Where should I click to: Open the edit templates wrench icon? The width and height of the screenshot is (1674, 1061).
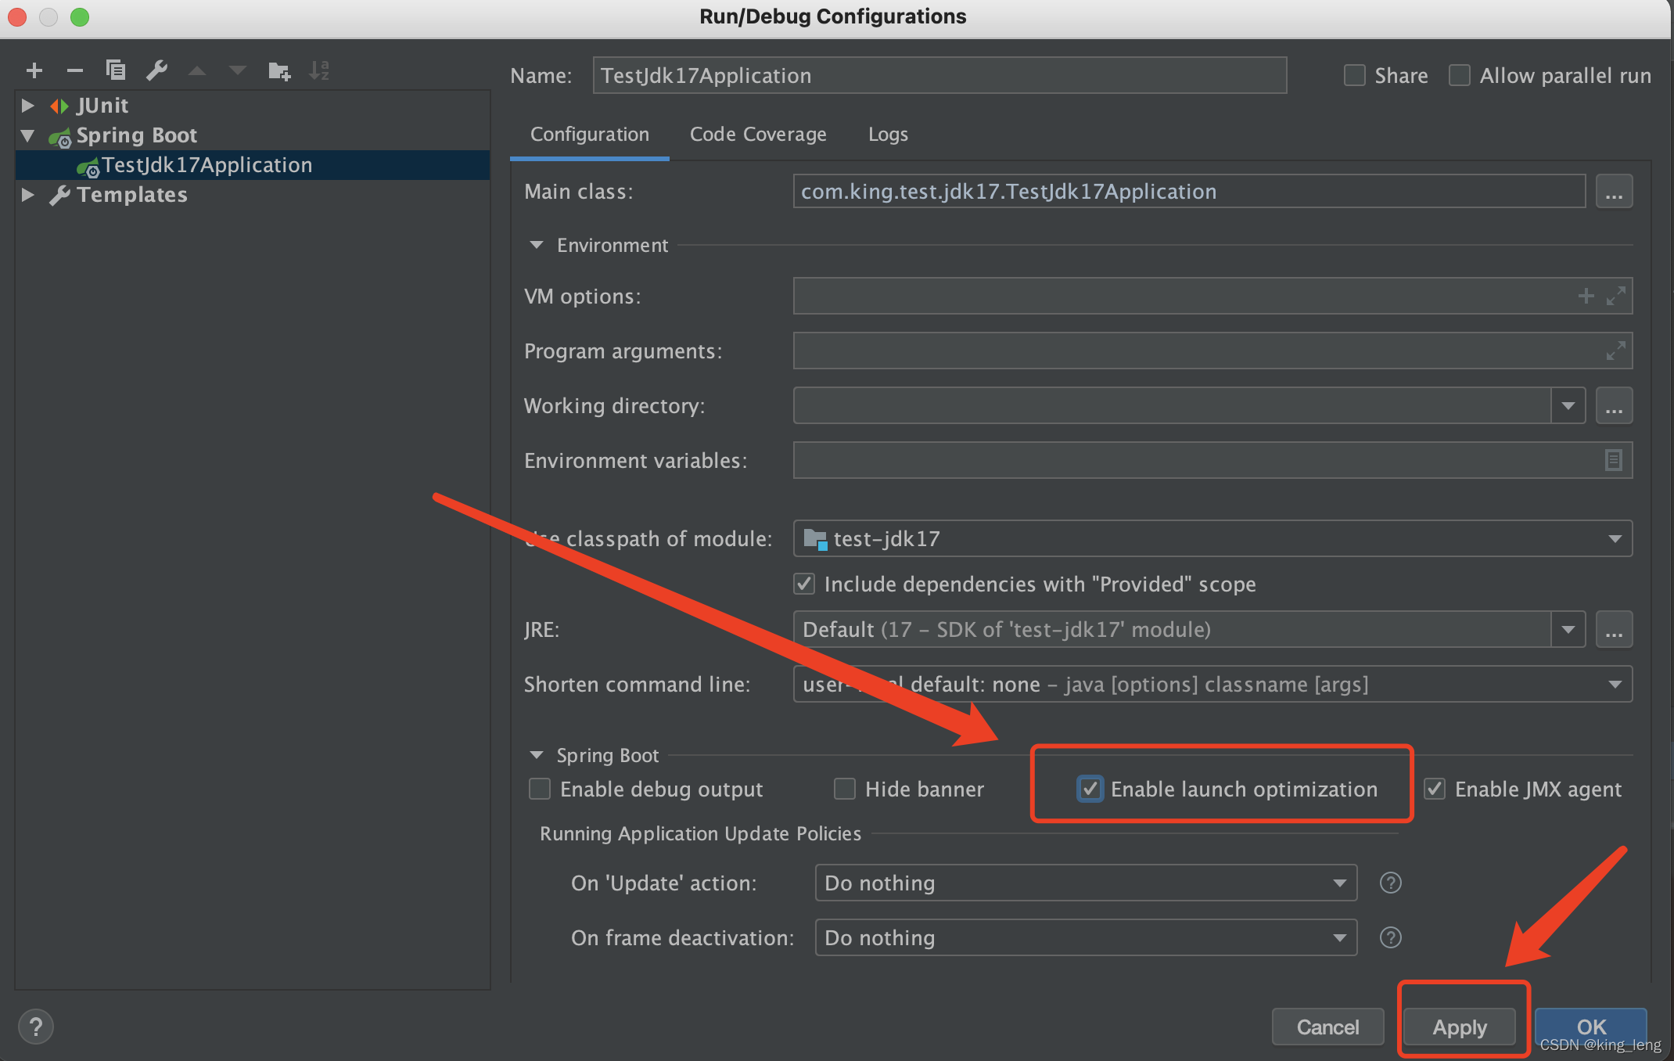point(156,71)
